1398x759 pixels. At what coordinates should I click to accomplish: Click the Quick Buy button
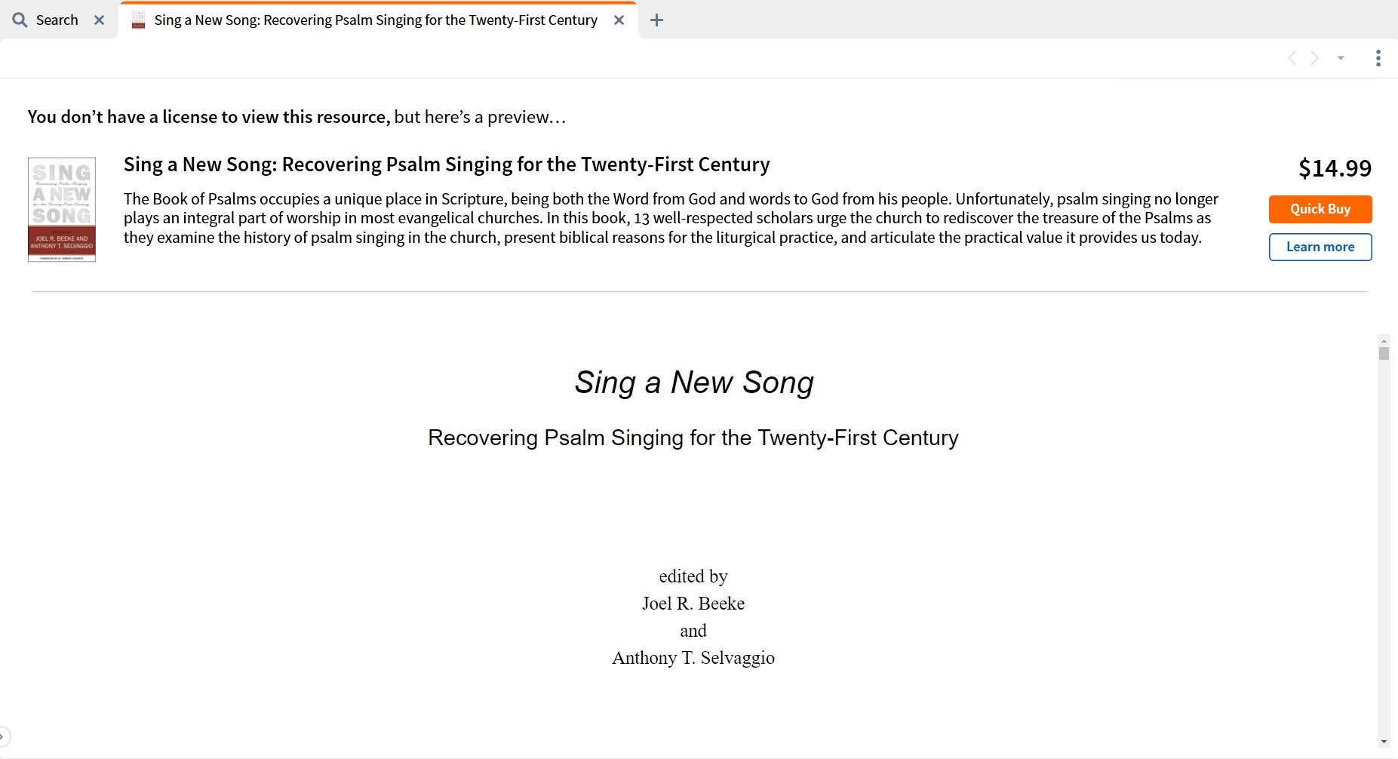point(1320,209)
